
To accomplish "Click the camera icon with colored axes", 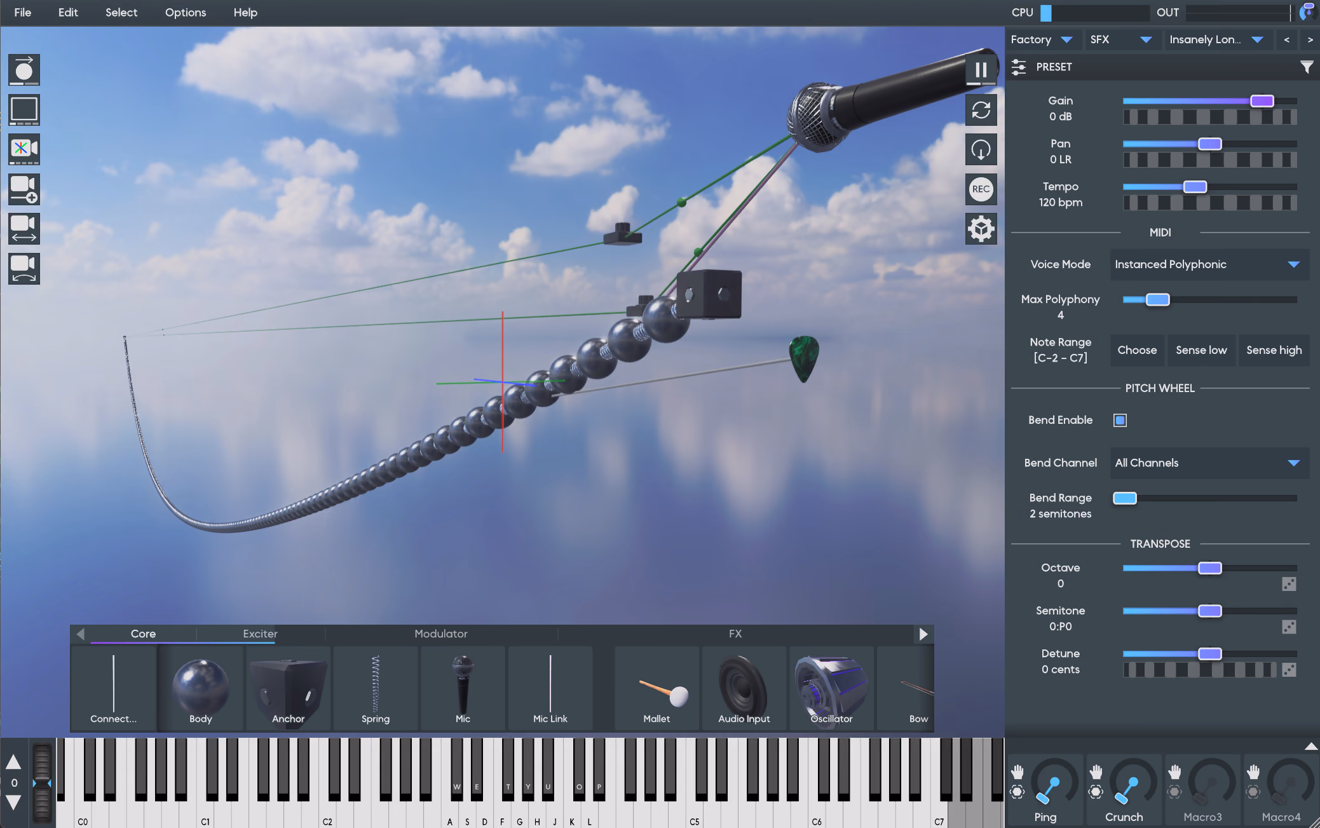I will 24,149.
